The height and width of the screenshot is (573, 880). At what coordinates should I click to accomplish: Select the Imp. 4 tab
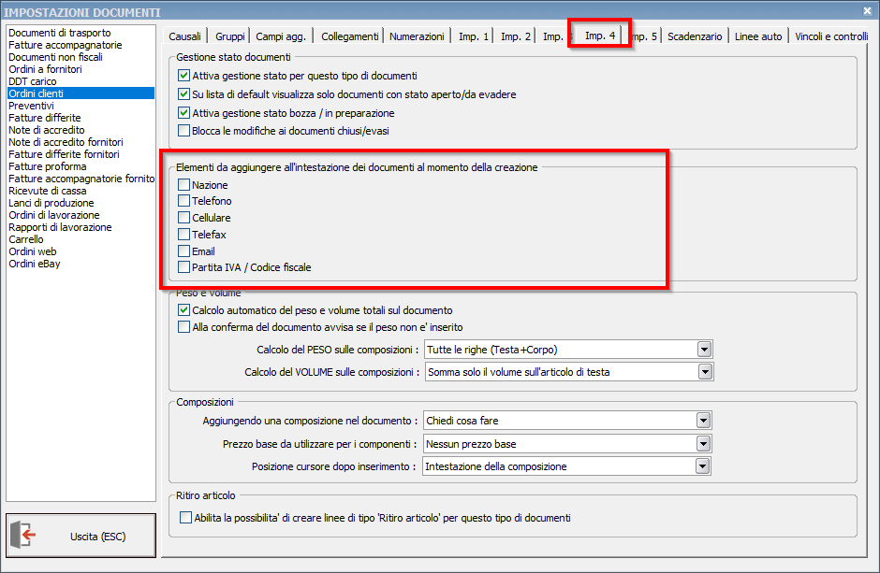coord(600,36)
